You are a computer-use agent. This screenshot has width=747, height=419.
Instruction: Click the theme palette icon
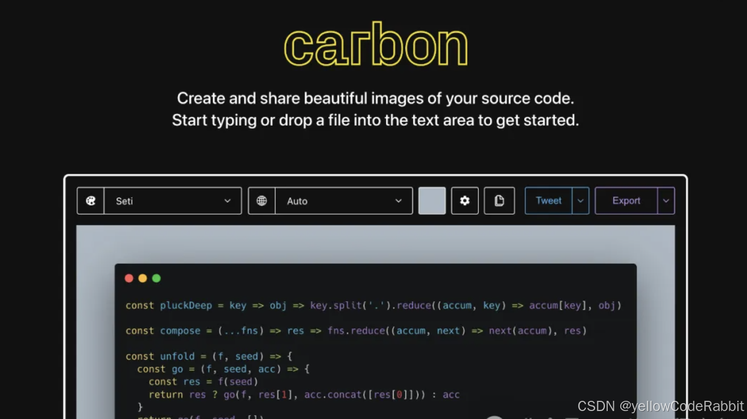[90, 201]
